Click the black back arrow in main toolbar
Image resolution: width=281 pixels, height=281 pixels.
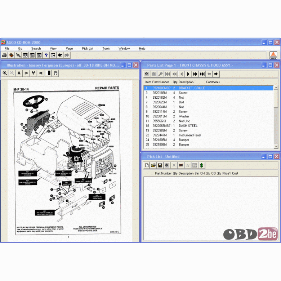60,55
